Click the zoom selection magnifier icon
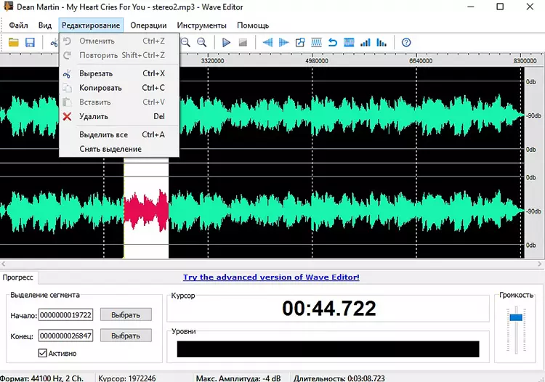The height and width of the screenshot is (382, 545). [201, 42]
